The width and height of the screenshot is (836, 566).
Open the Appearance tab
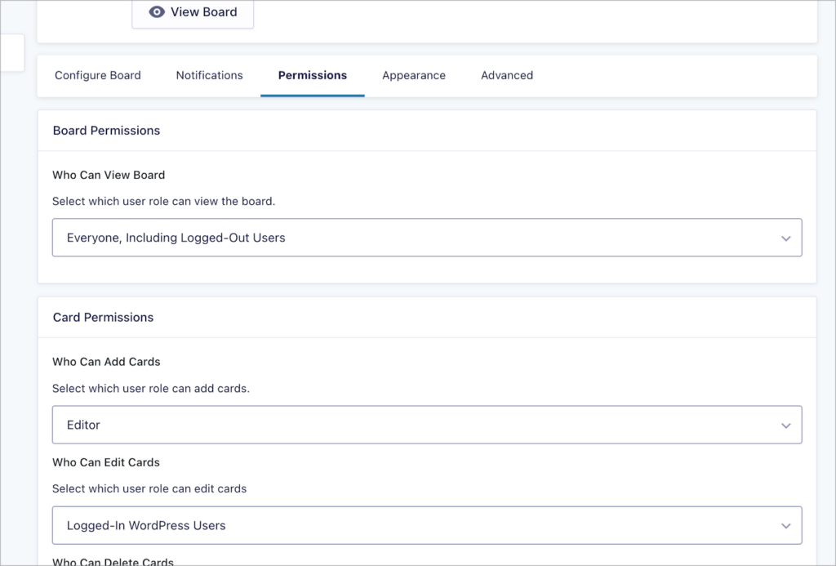pos(414,75)
